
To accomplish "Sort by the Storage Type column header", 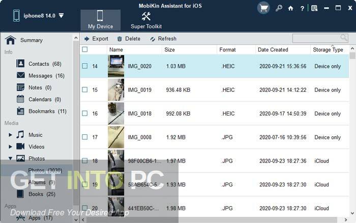I will coord(330,50).
